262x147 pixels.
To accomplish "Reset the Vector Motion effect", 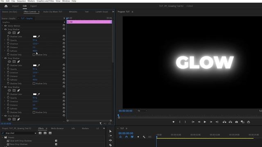I will point(64,25).
